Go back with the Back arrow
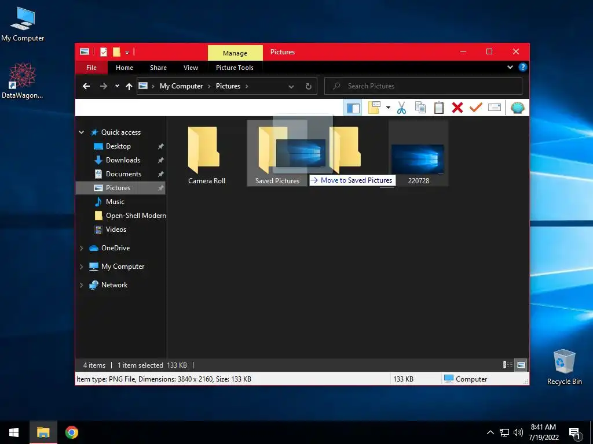 pos(86,86)
